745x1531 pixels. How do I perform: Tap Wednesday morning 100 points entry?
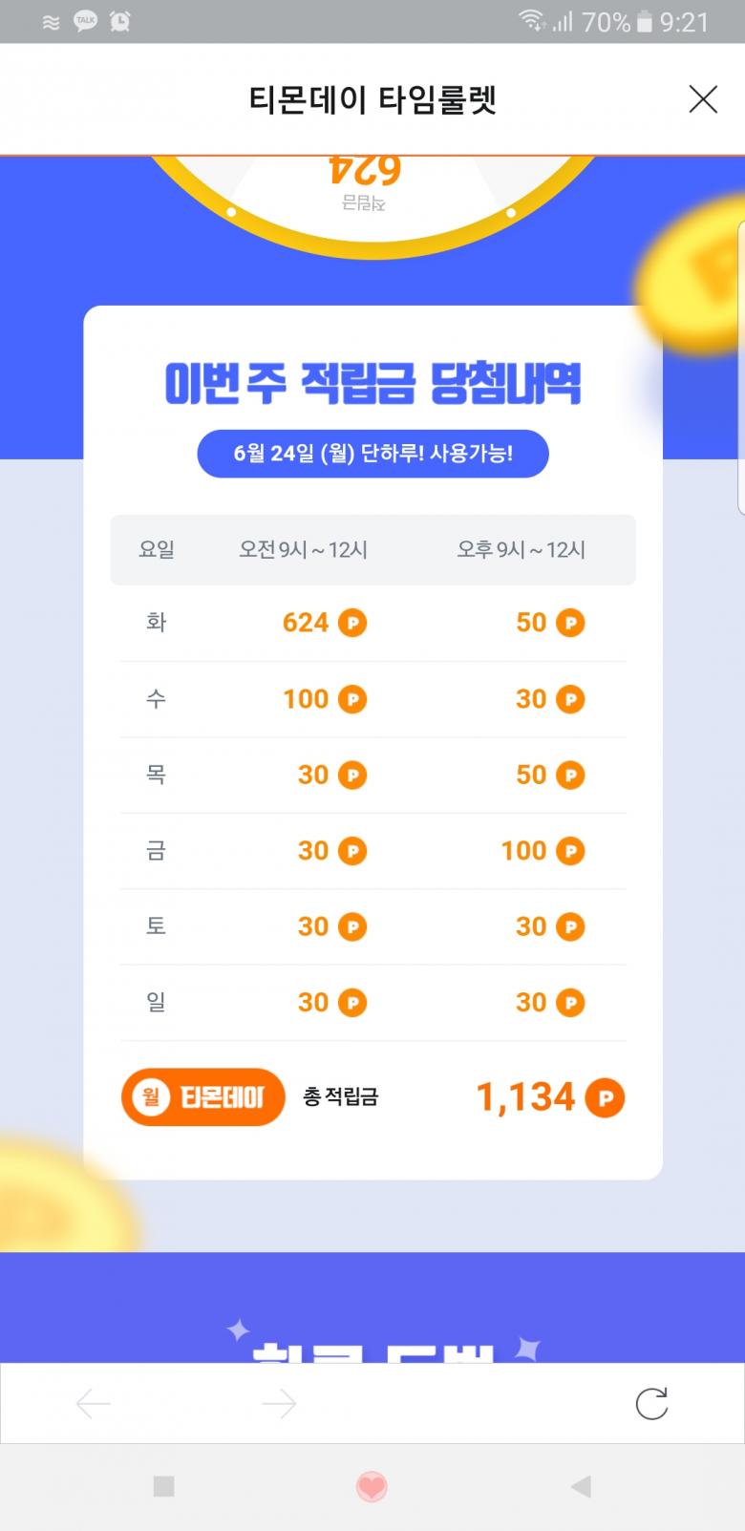pos(324,699)
